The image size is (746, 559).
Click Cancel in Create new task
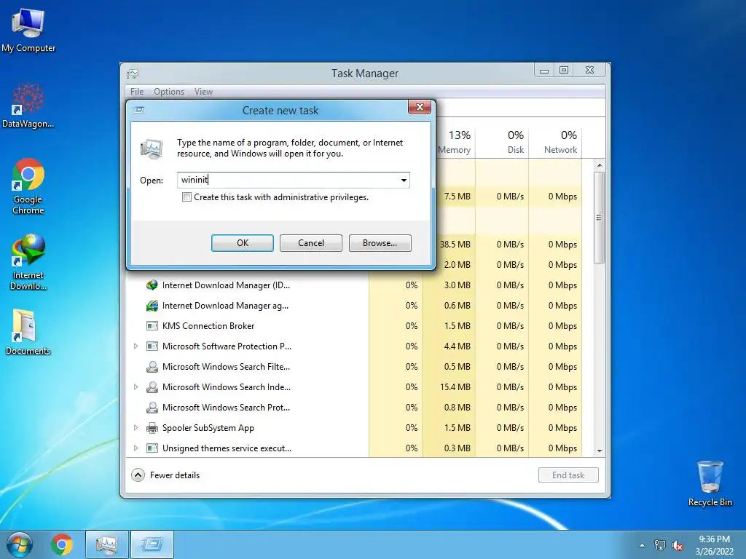[x=310, y=243]
